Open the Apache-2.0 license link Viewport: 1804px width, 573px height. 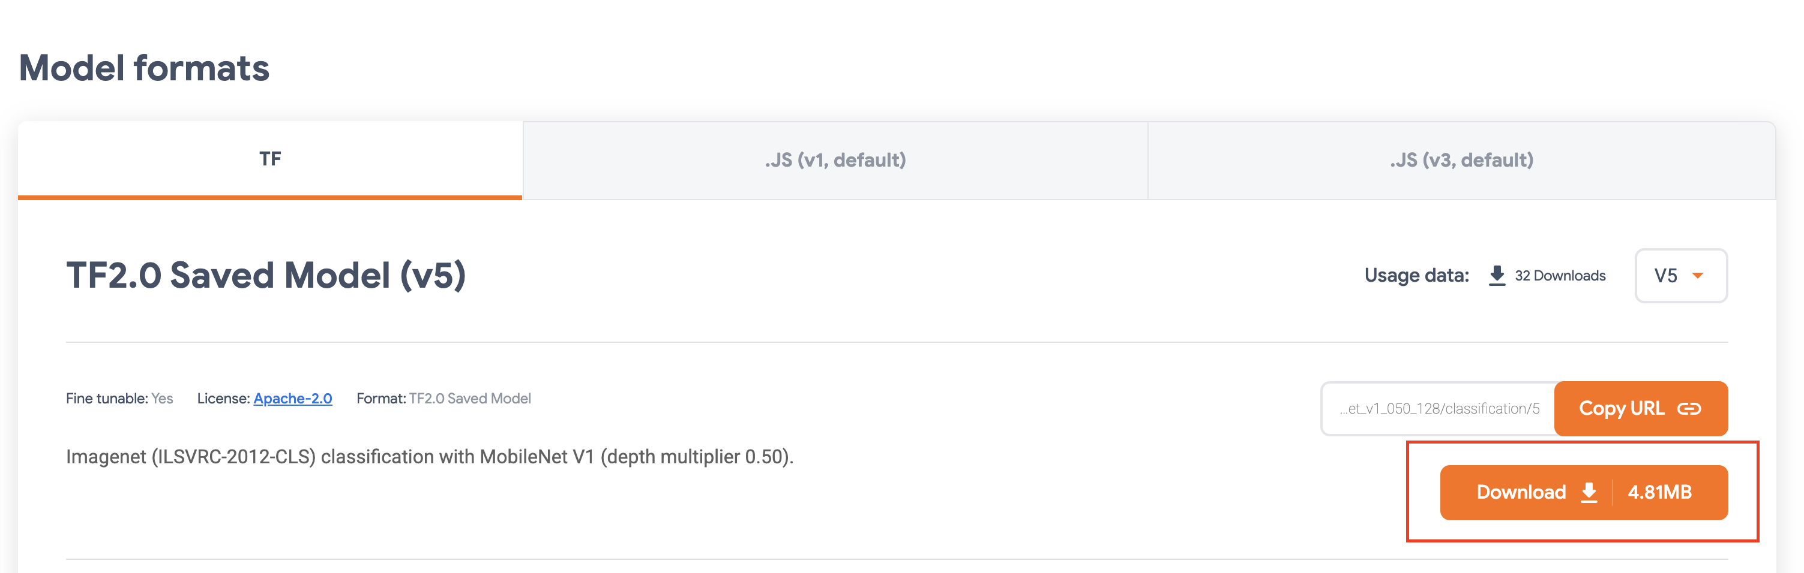coord(293,398)
